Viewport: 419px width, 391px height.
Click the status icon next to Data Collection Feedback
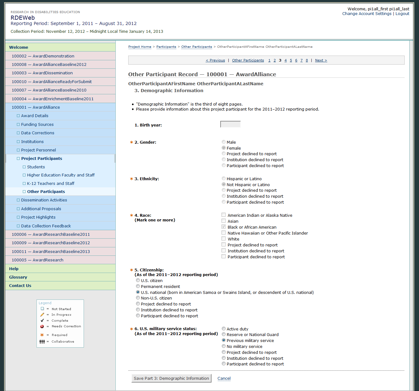(x=18, y=226)
